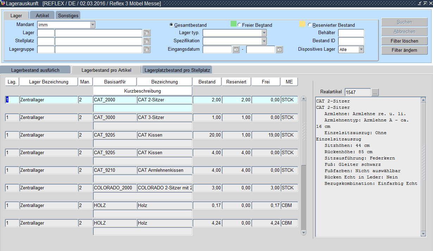
Task: Select the Gesamtbestand radio option
Action: click(x=171, y=25)
